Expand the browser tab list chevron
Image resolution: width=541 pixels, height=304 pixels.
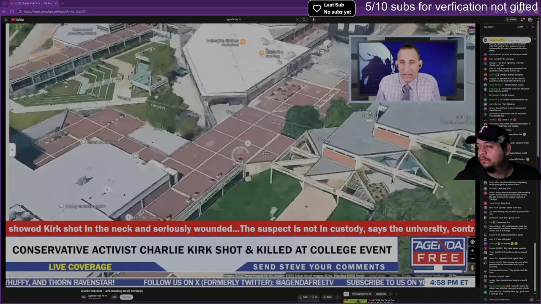pyautogui.click(x=4, y=3)
